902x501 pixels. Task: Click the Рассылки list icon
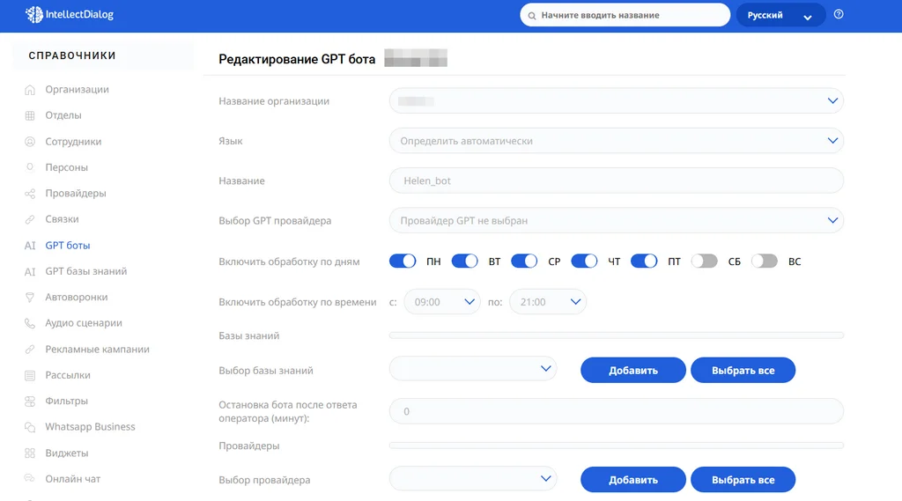point(30,375)
